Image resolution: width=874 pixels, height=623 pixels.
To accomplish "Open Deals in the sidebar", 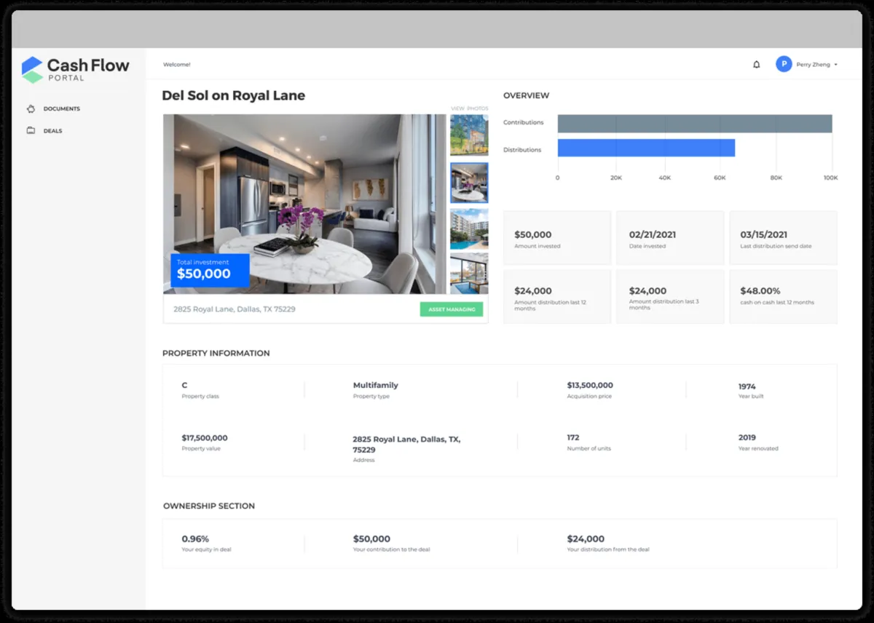I will point(52,131).
